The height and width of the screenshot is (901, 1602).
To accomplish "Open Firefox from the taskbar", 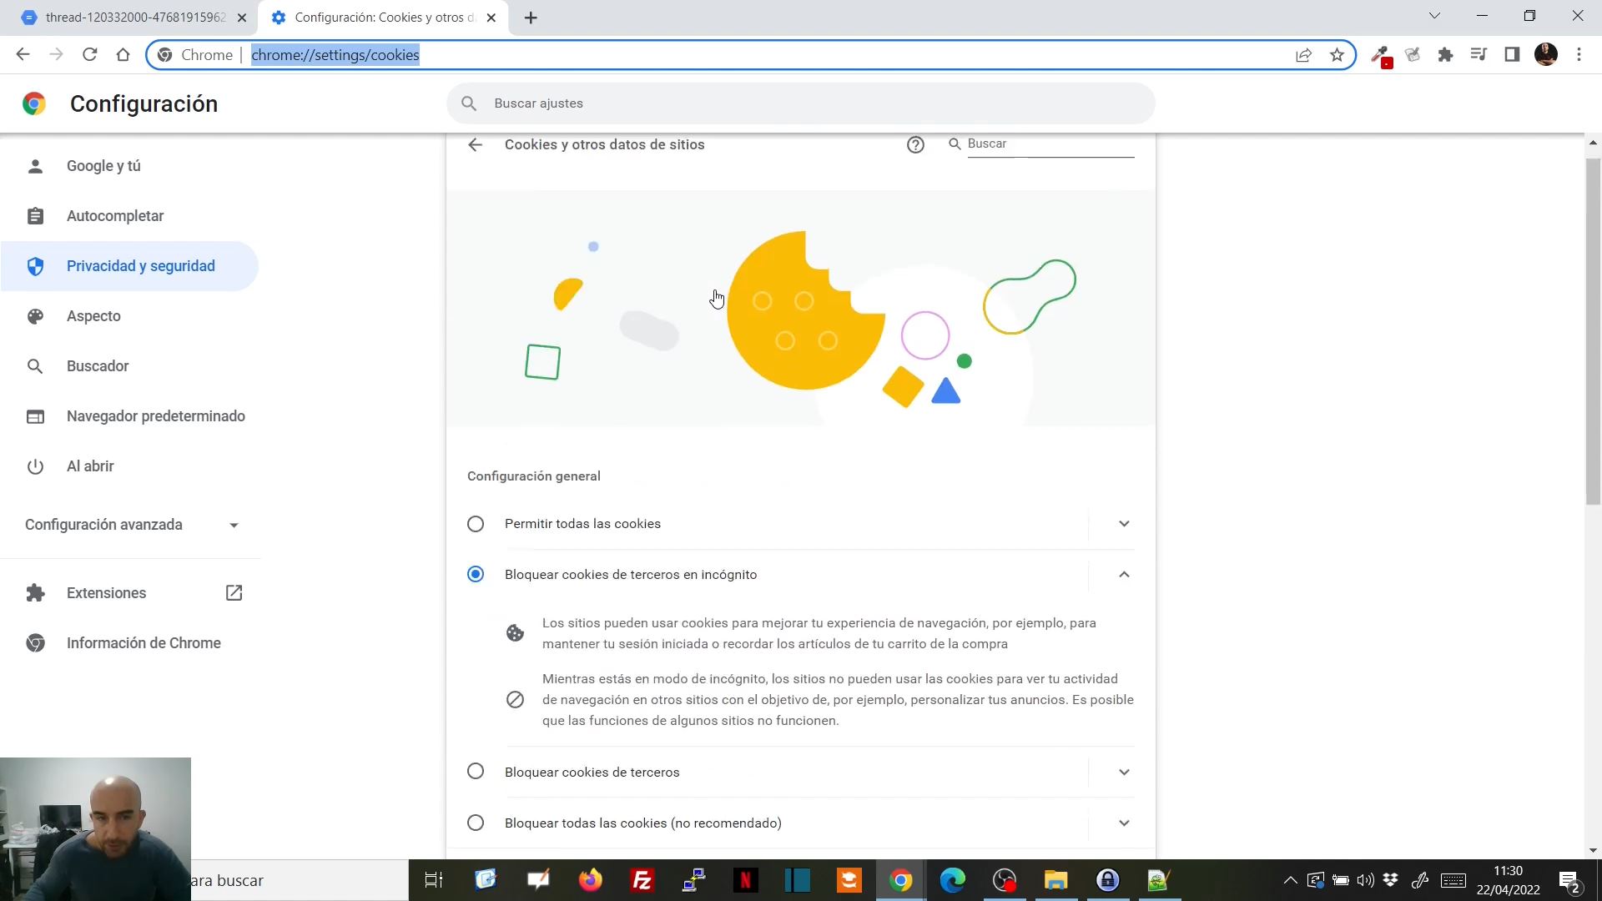I will click(x=590, y=880).
